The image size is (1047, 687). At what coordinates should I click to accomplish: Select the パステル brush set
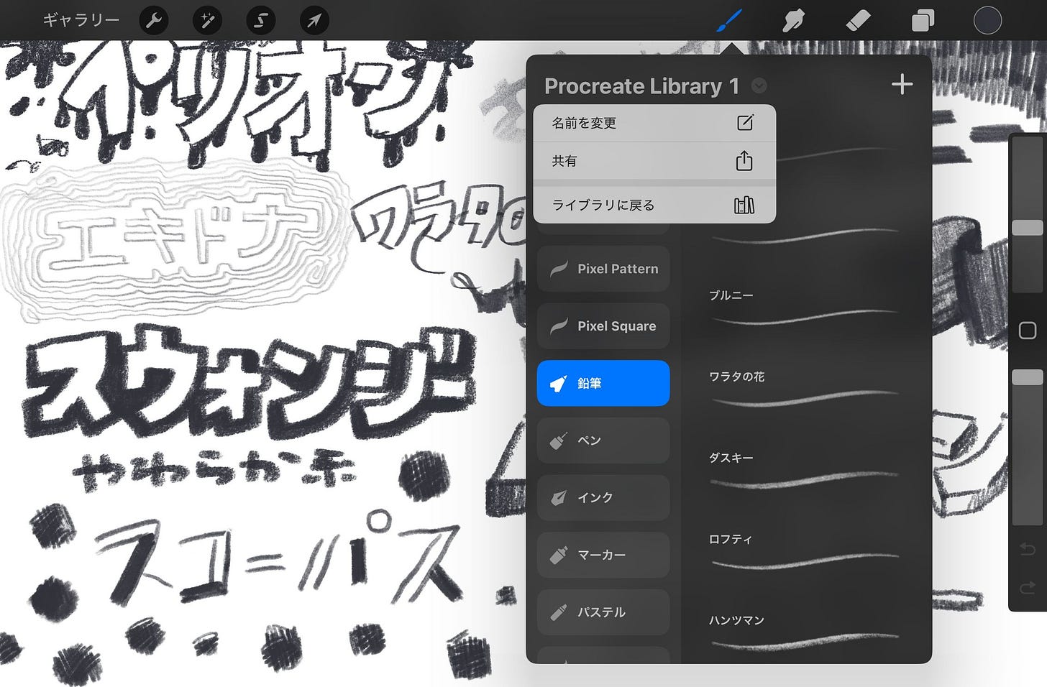tap(603, 612)
